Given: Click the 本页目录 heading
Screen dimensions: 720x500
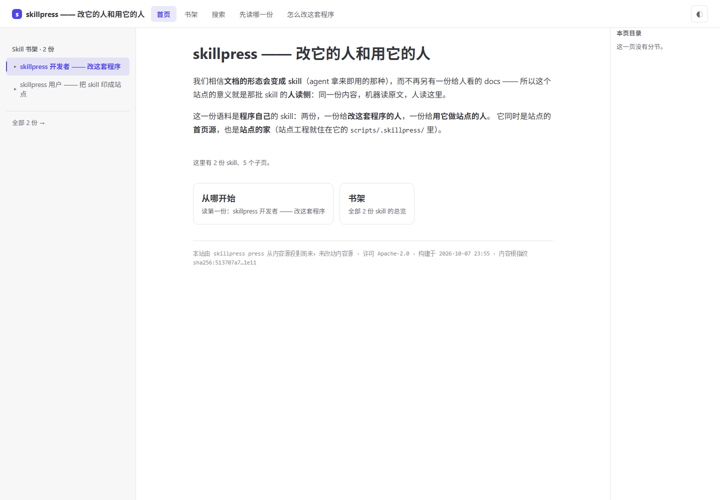Looking at the screenshot, I should pos(629,33).
